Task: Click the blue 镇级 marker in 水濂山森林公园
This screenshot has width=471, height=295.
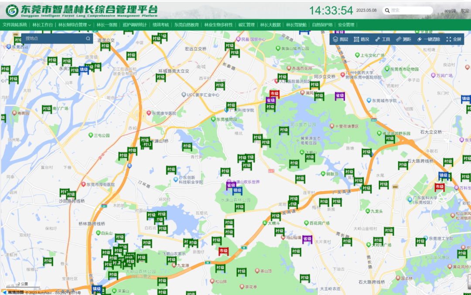Action: [x=237, y=190]
